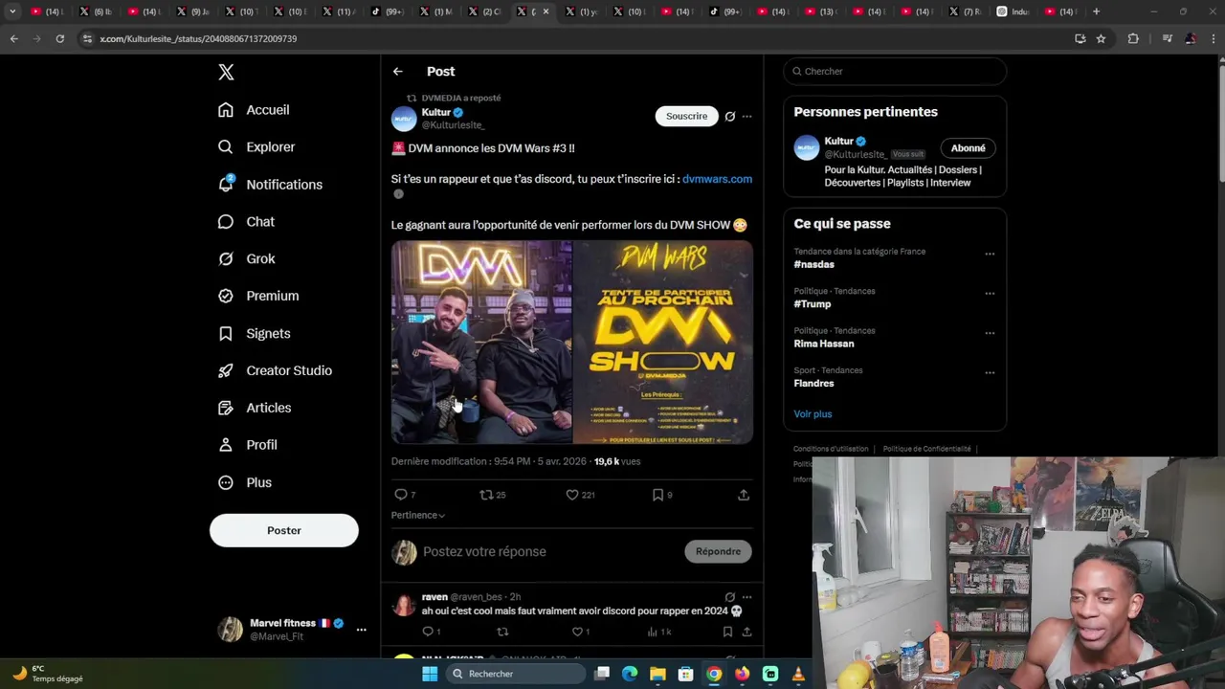The image size is (1225, 689).
Task: Open more options on raven's comment
Action: pyautogui.click(x=747, y=597)
